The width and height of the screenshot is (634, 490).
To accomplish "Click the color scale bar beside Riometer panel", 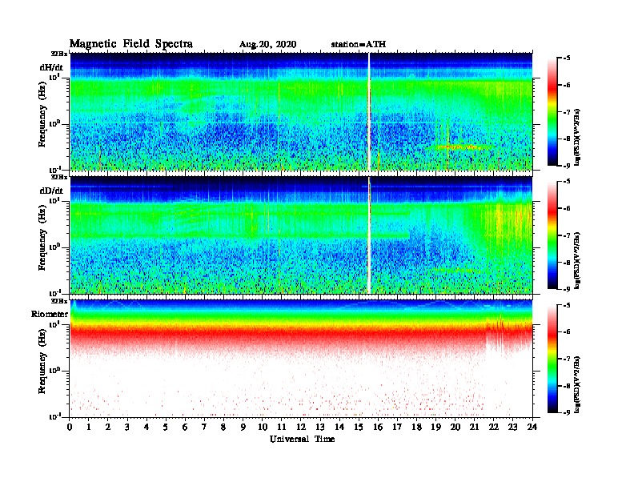I will coord(552,359).
